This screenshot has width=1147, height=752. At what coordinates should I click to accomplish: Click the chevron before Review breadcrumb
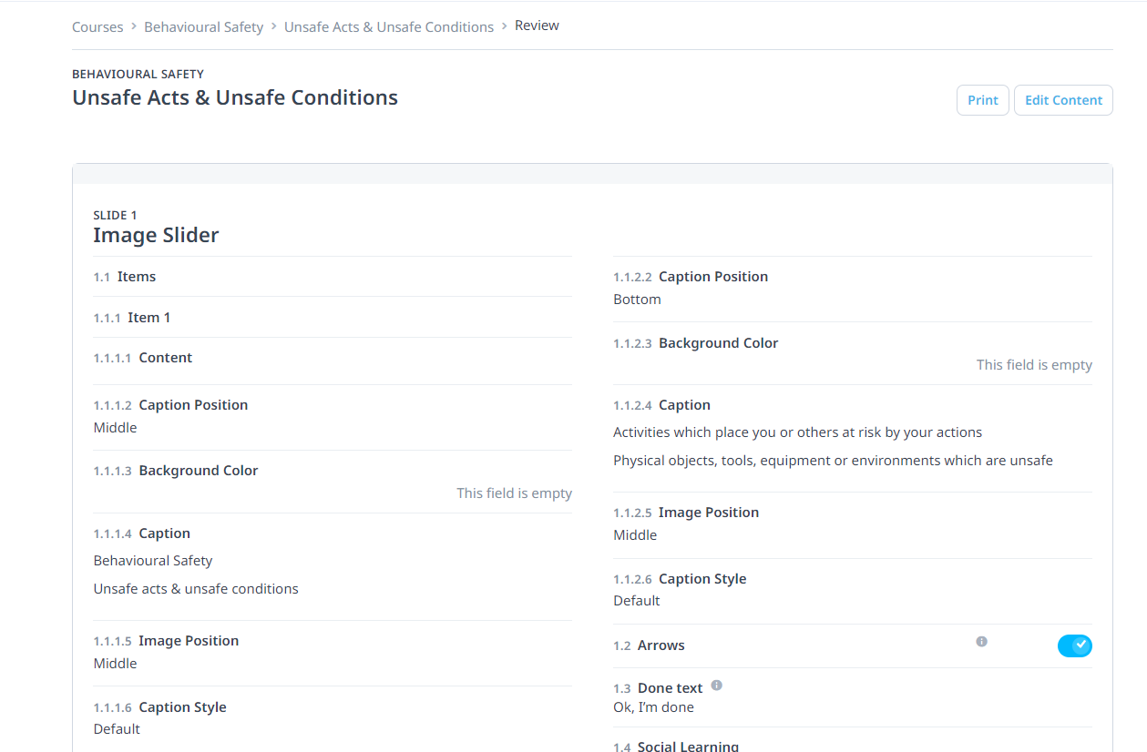(x=505, y=27)
